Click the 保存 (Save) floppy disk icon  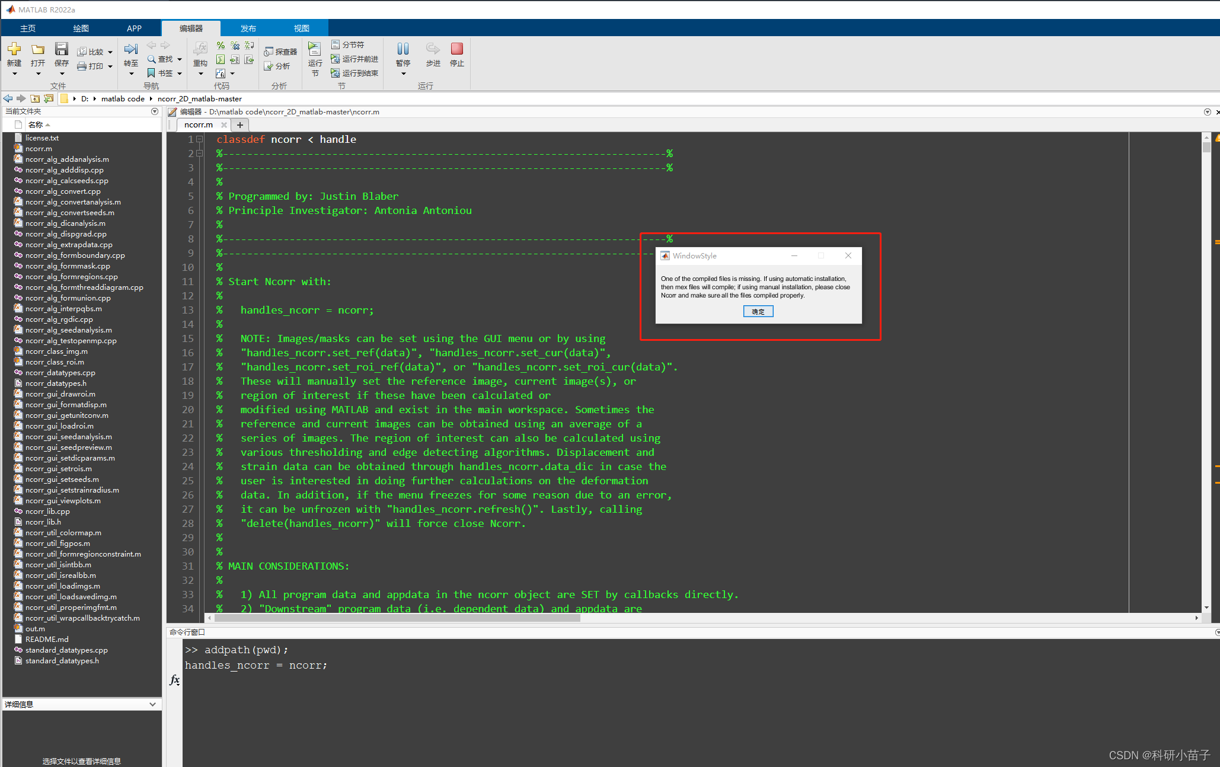(x=62, y=49)
